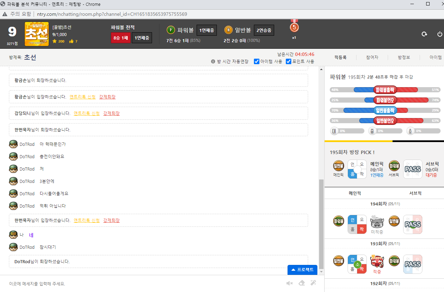Click the 194회차 파워볼 ball icon
This screenshot has width=444, height=292.
pyautogui.click(x=339, y=221)
